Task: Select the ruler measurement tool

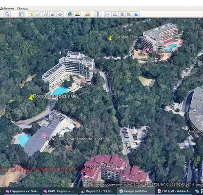Action: point(98,14)
